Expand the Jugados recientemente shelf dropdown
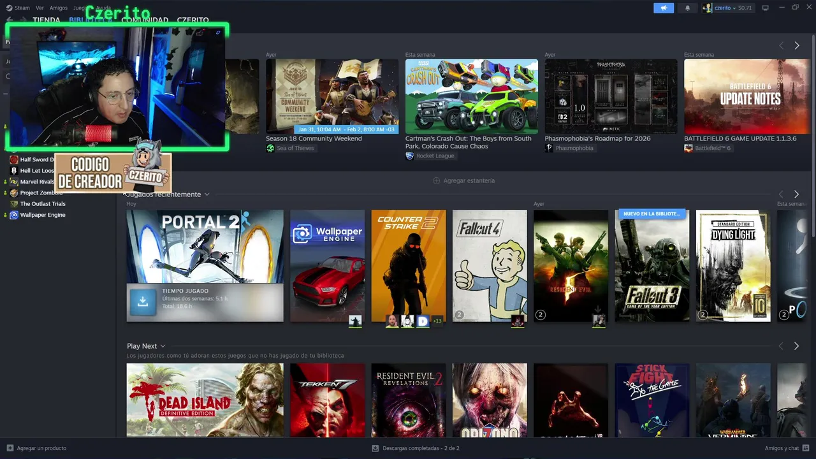The image size is (816, 459). [x=207, y=194]
